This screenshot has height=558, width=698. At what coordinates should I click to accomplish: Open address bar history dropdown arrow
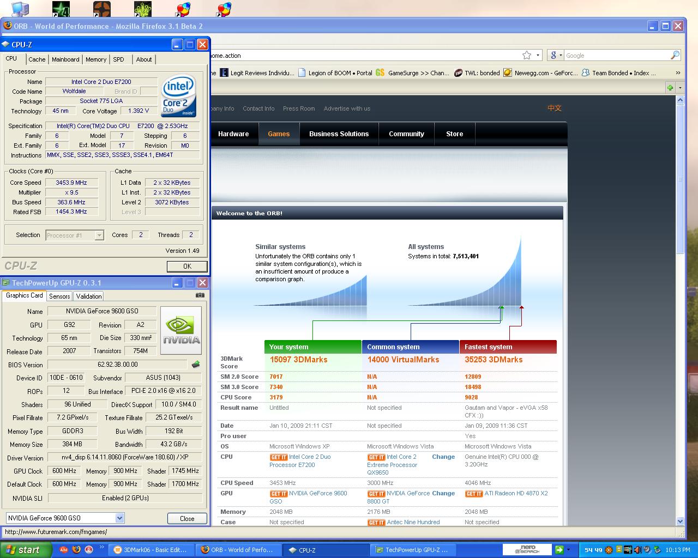538,55
